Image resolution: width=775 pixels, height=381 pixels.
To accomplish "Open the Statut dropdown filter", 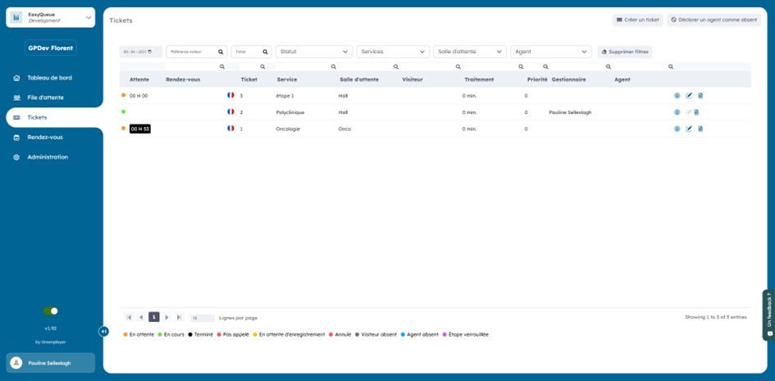I will [314, 52].
